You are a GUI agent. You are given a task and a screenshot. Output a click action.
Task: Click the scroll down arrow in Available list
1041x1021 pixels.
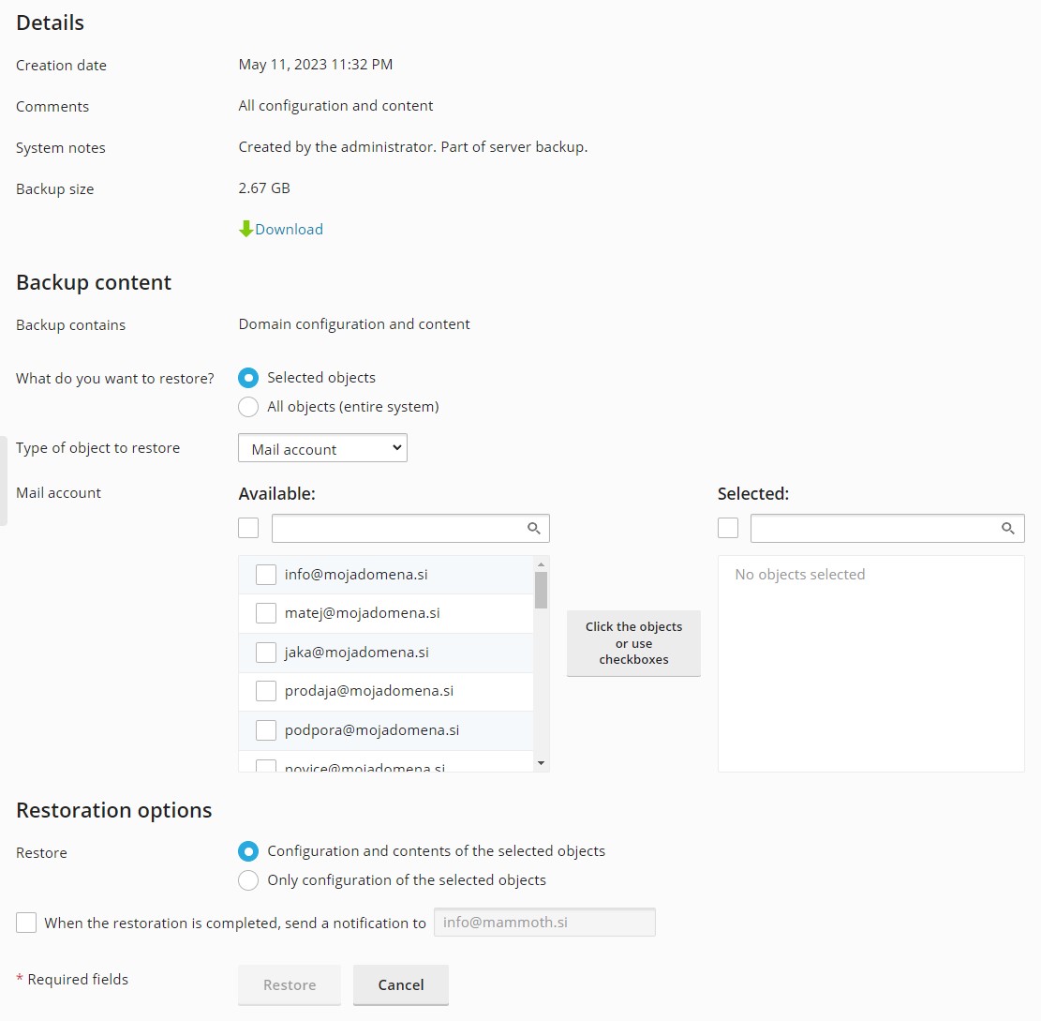pos(541,763)
